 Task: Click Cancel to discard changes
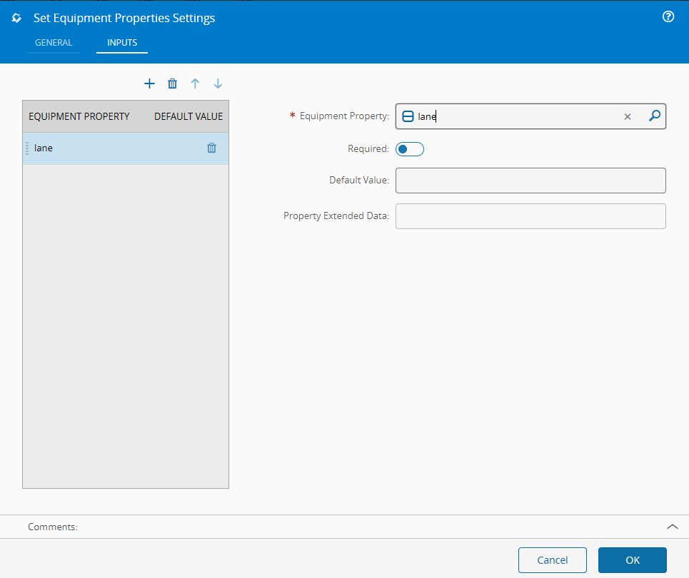pos(552,560)
